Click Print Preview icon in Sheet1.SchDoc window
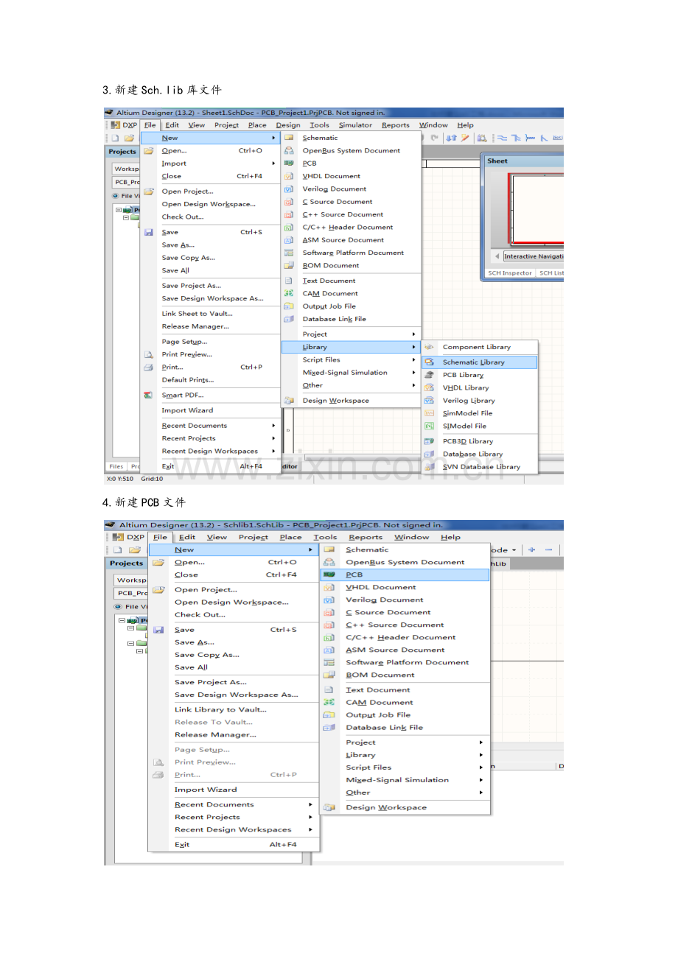Viewport: 678px width, 959px height. click(148, 354)
